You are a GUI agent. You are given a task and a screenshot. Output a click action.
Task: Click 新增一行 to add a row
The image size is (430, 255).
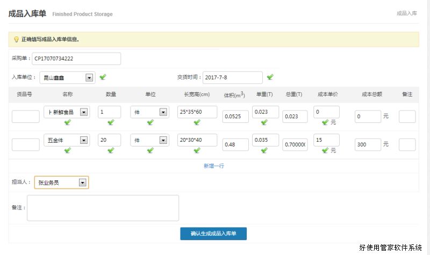pyautogui.click(x=214, y=166)
